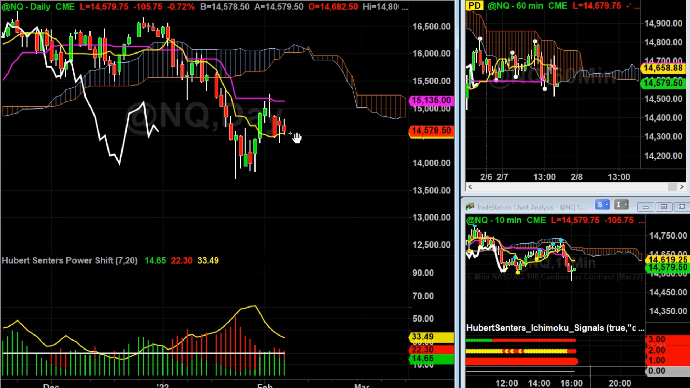The image size is (690, 388).
Task: Click the 2/8 date label on 60 min chart
Action: coord(577,177)
